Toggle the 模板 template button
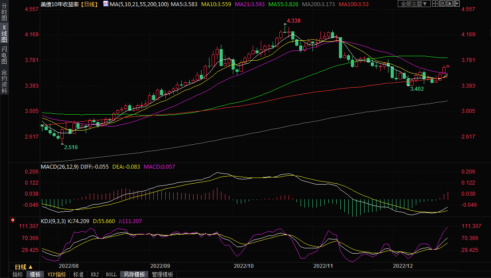This screenshot has height=278, width=491. click(35, 274)
